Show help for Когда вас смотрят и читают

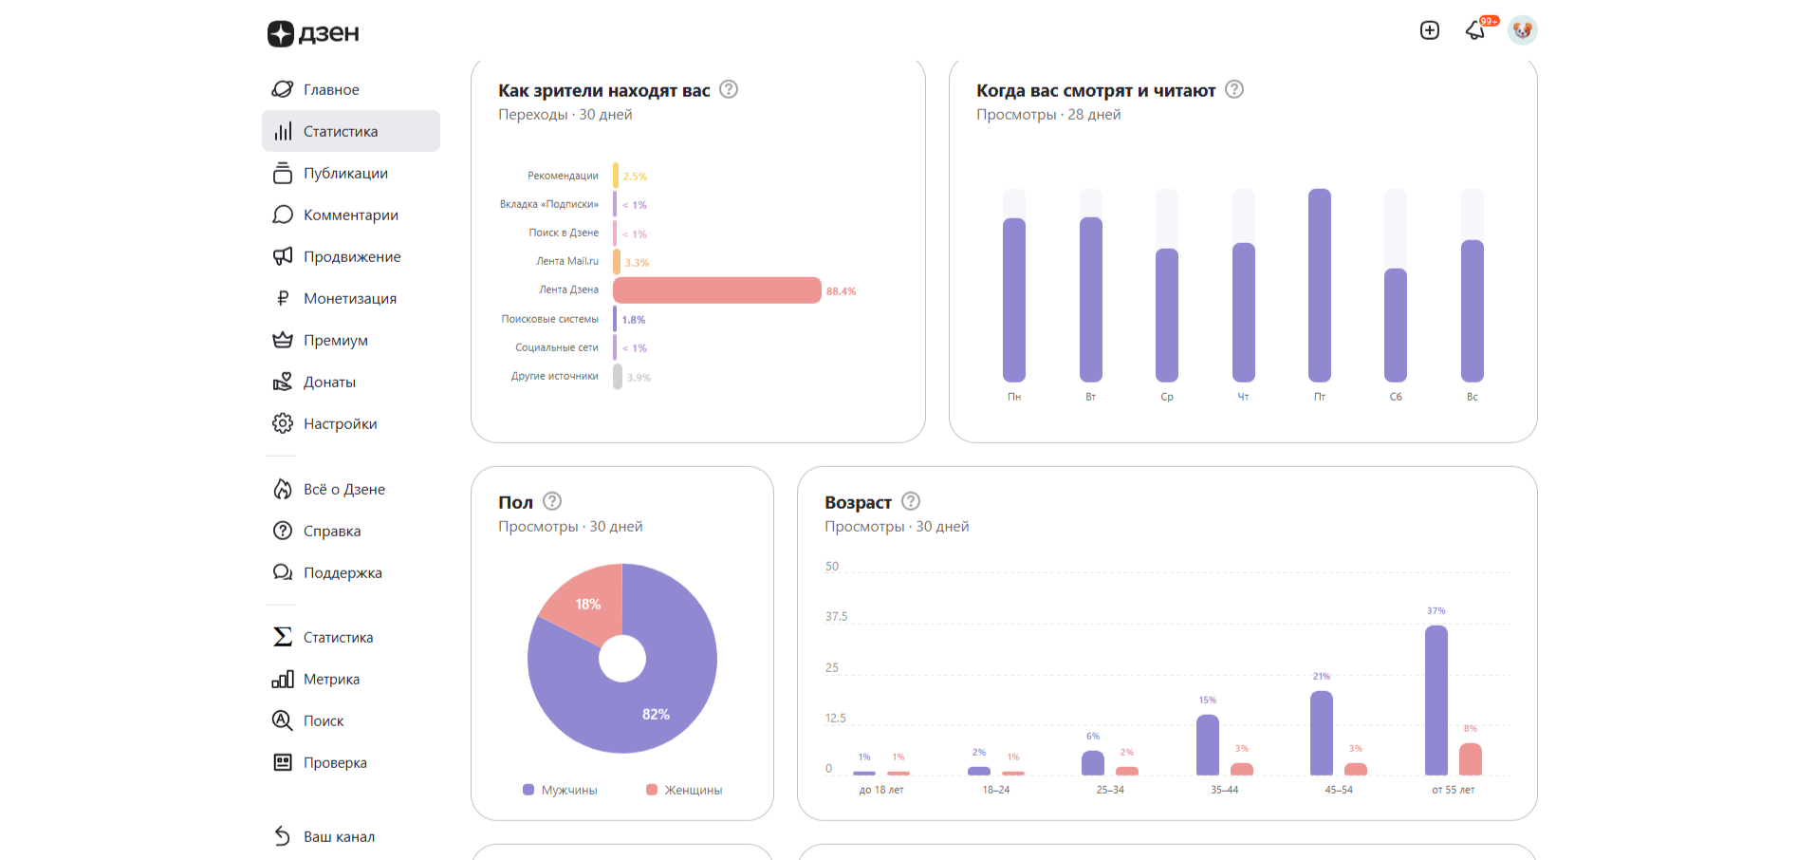pos(1234,89)
